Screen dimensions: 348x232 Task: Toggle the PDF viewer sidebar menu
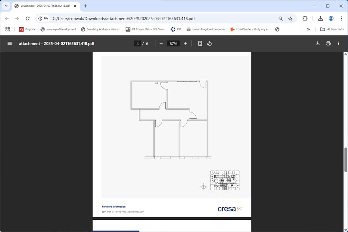[x=9, y=43]
